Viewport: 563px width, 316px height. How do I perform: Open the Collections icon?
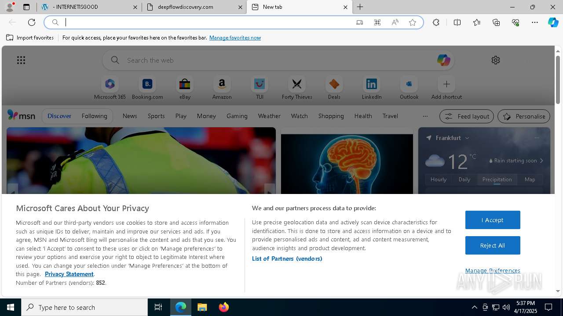click(496, 22)
